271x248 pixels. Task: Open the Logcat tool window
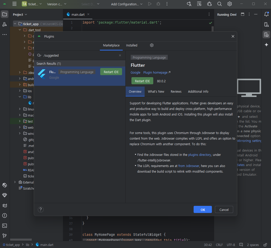pos(5,205)
